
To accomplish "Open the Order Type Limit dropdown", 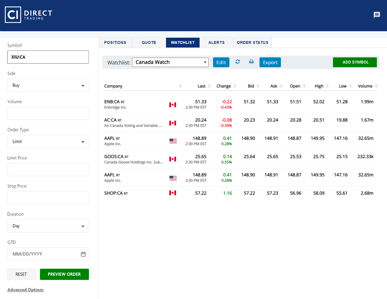I will (48, 141).
